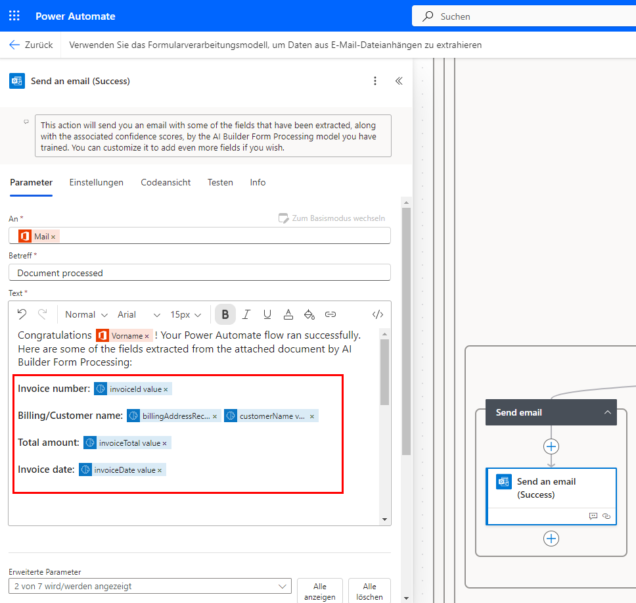This screenshot has height=603, width=636.
Task: Remove the invoiceId value token
Action: tap(166, 389)
